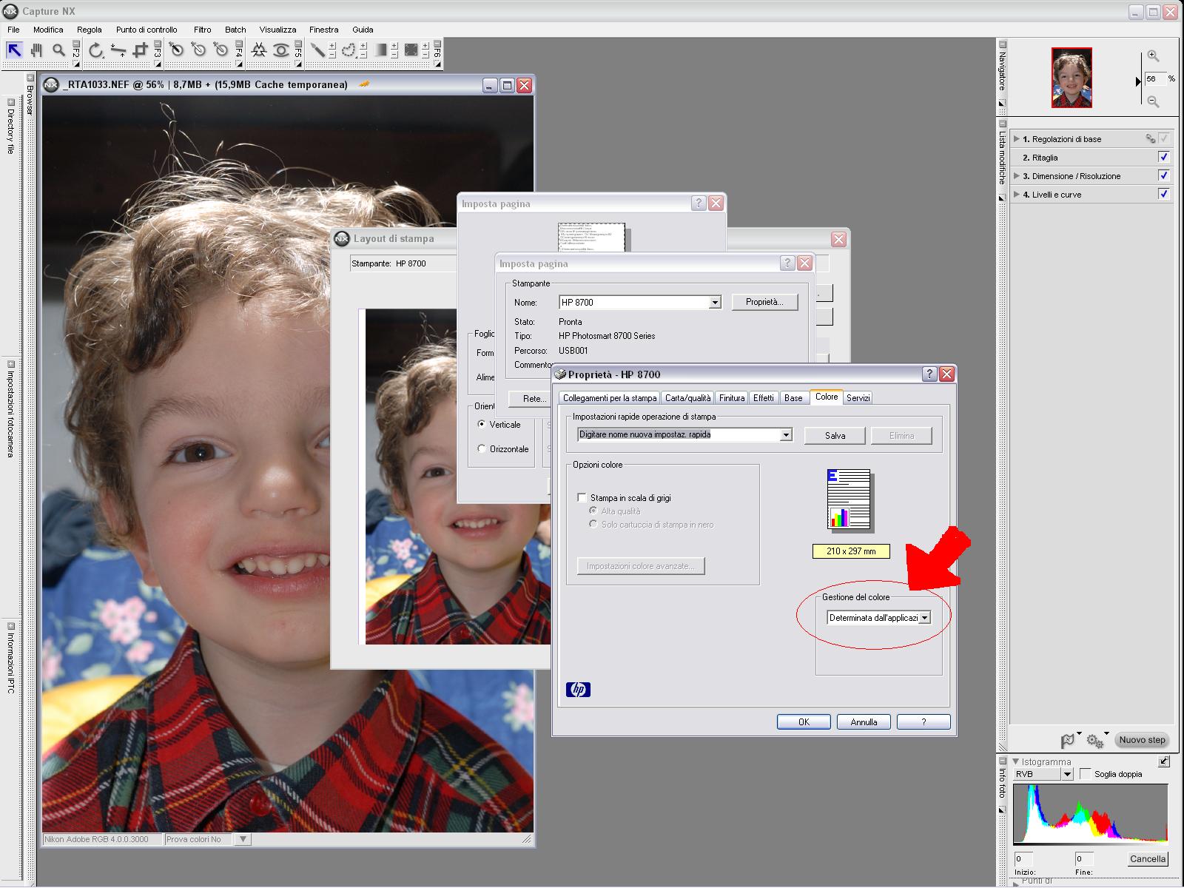Image resolution: width=1184 pixels, height=888 pixels.
Task: Collapse the Istogramma section
Action: 1016,761
